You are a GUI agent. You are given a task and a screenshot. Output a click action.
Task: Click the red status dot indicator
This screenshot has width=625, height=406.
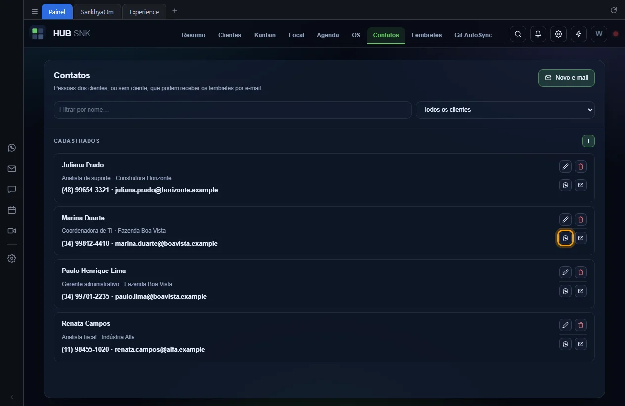point(616,34)
